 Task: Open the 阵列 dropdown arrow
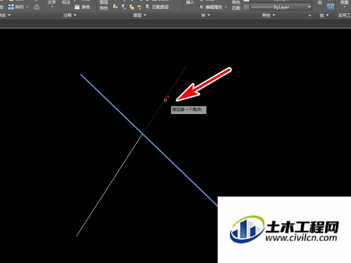(27, 7)
